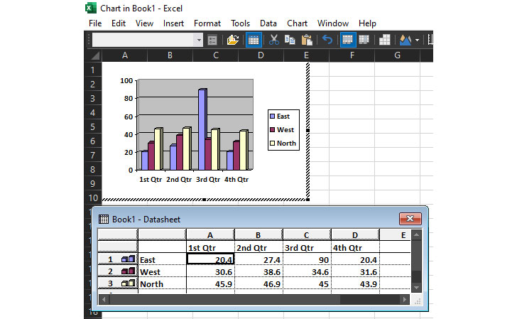The height and width of the screenshot is (319, 517).
Task: Toggle the View Datasheet button
Action: point(253,40)
